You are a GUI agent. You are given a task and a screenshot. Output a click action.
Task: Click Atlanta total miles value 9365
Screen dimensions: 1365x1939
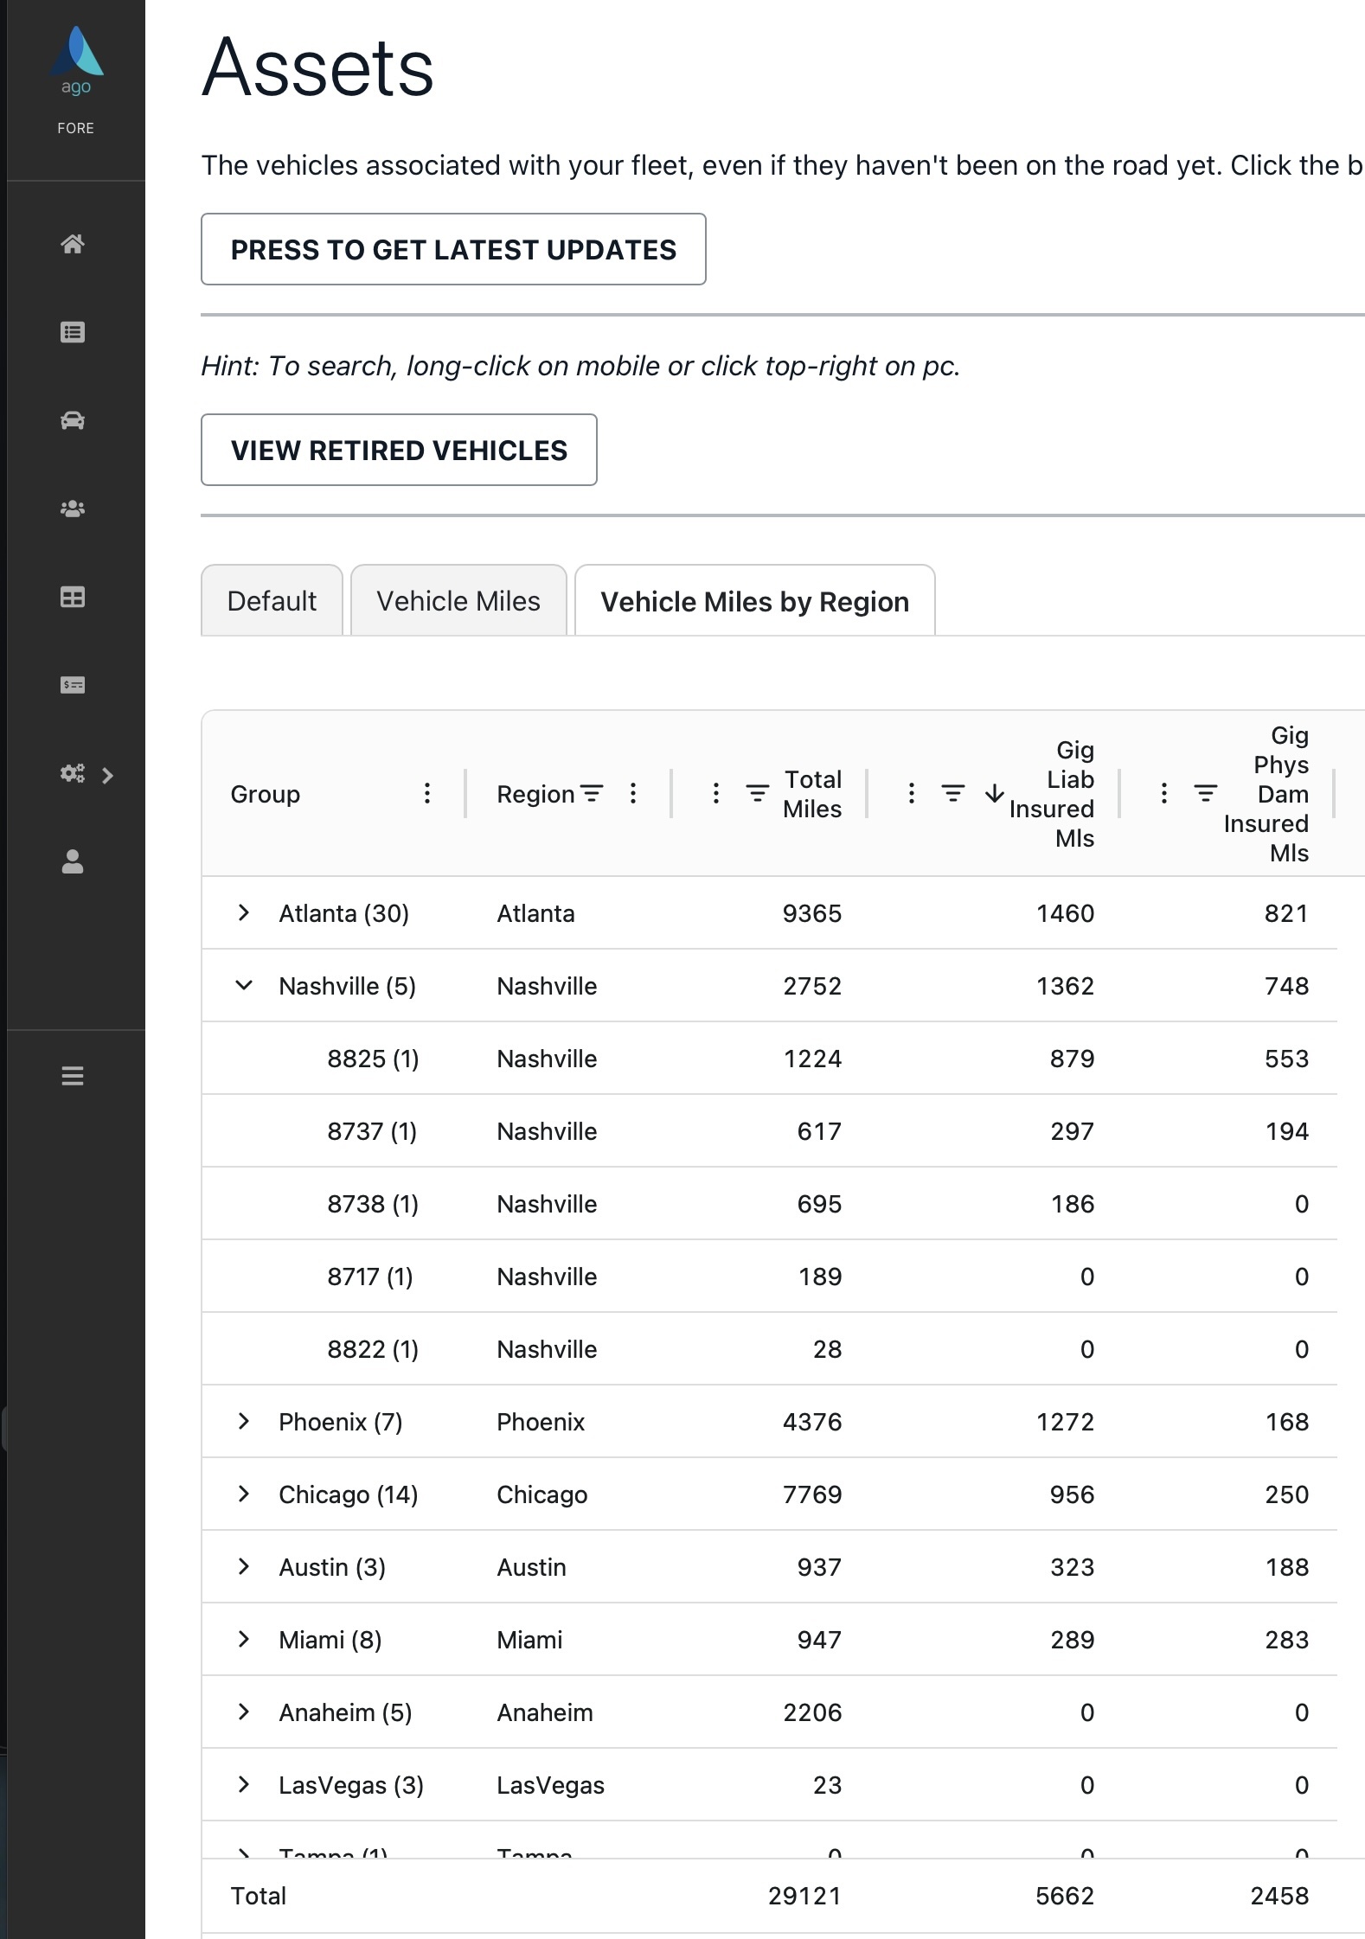(x=812, y=913)
